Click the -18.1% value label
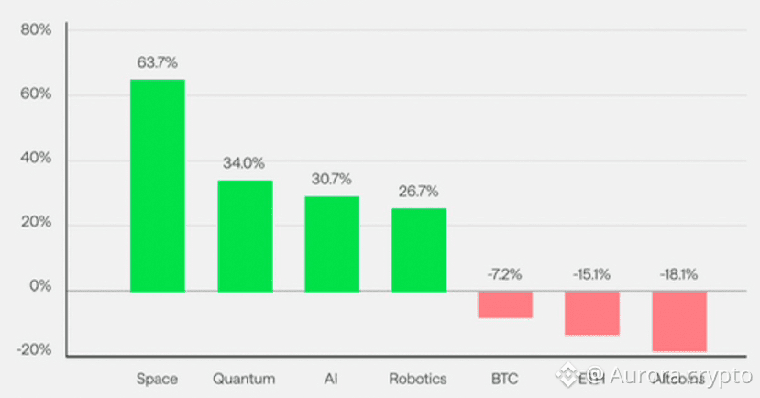Image resolution: width=760 pixels, height=398 pixels. 679,274
